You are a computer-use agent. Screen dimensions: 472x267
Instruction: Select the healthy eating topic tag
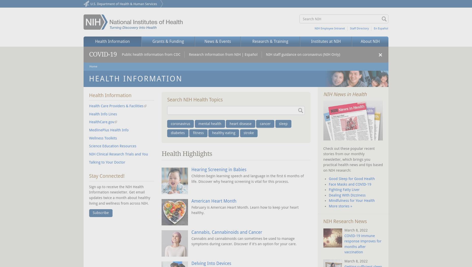tap(224, 133)
